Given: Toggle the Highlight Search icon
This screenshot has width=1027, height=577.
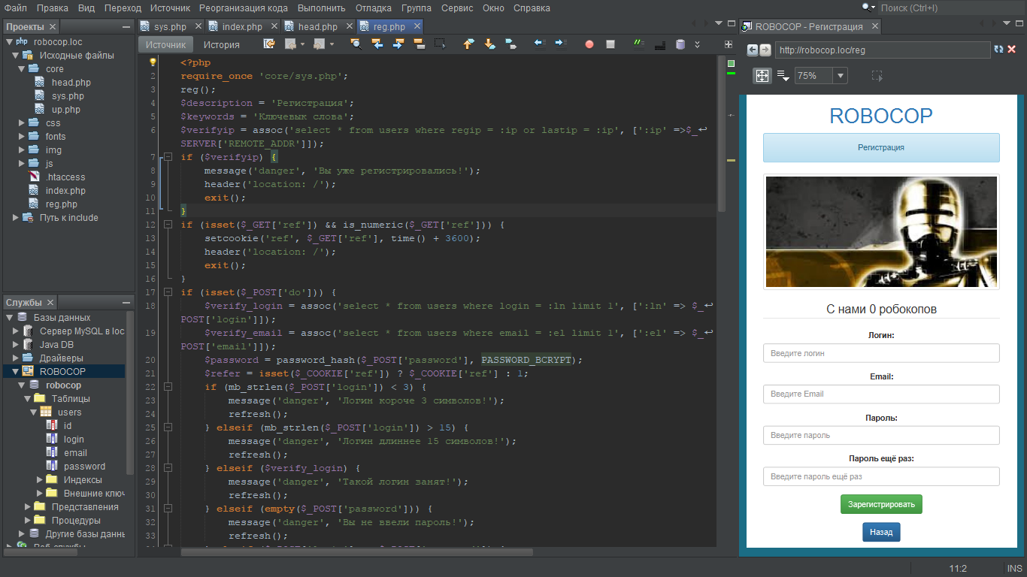Looking at the screenshot, I should click(x=420, y=44).
